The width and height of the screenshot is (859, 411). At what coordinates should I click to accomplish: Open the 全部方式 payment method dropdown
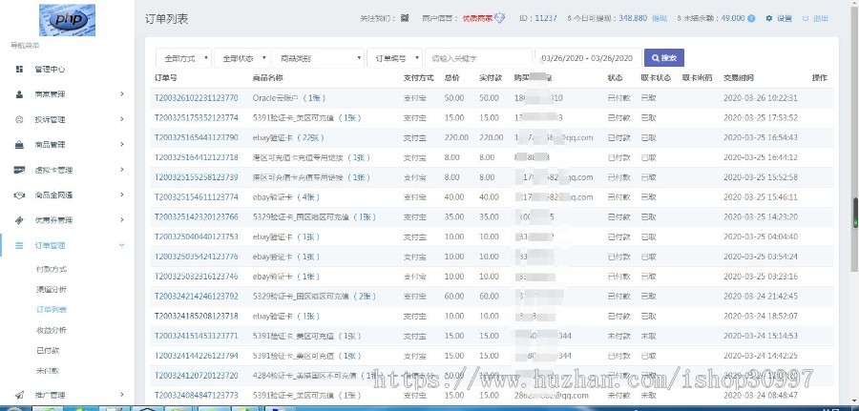[183, 58]
